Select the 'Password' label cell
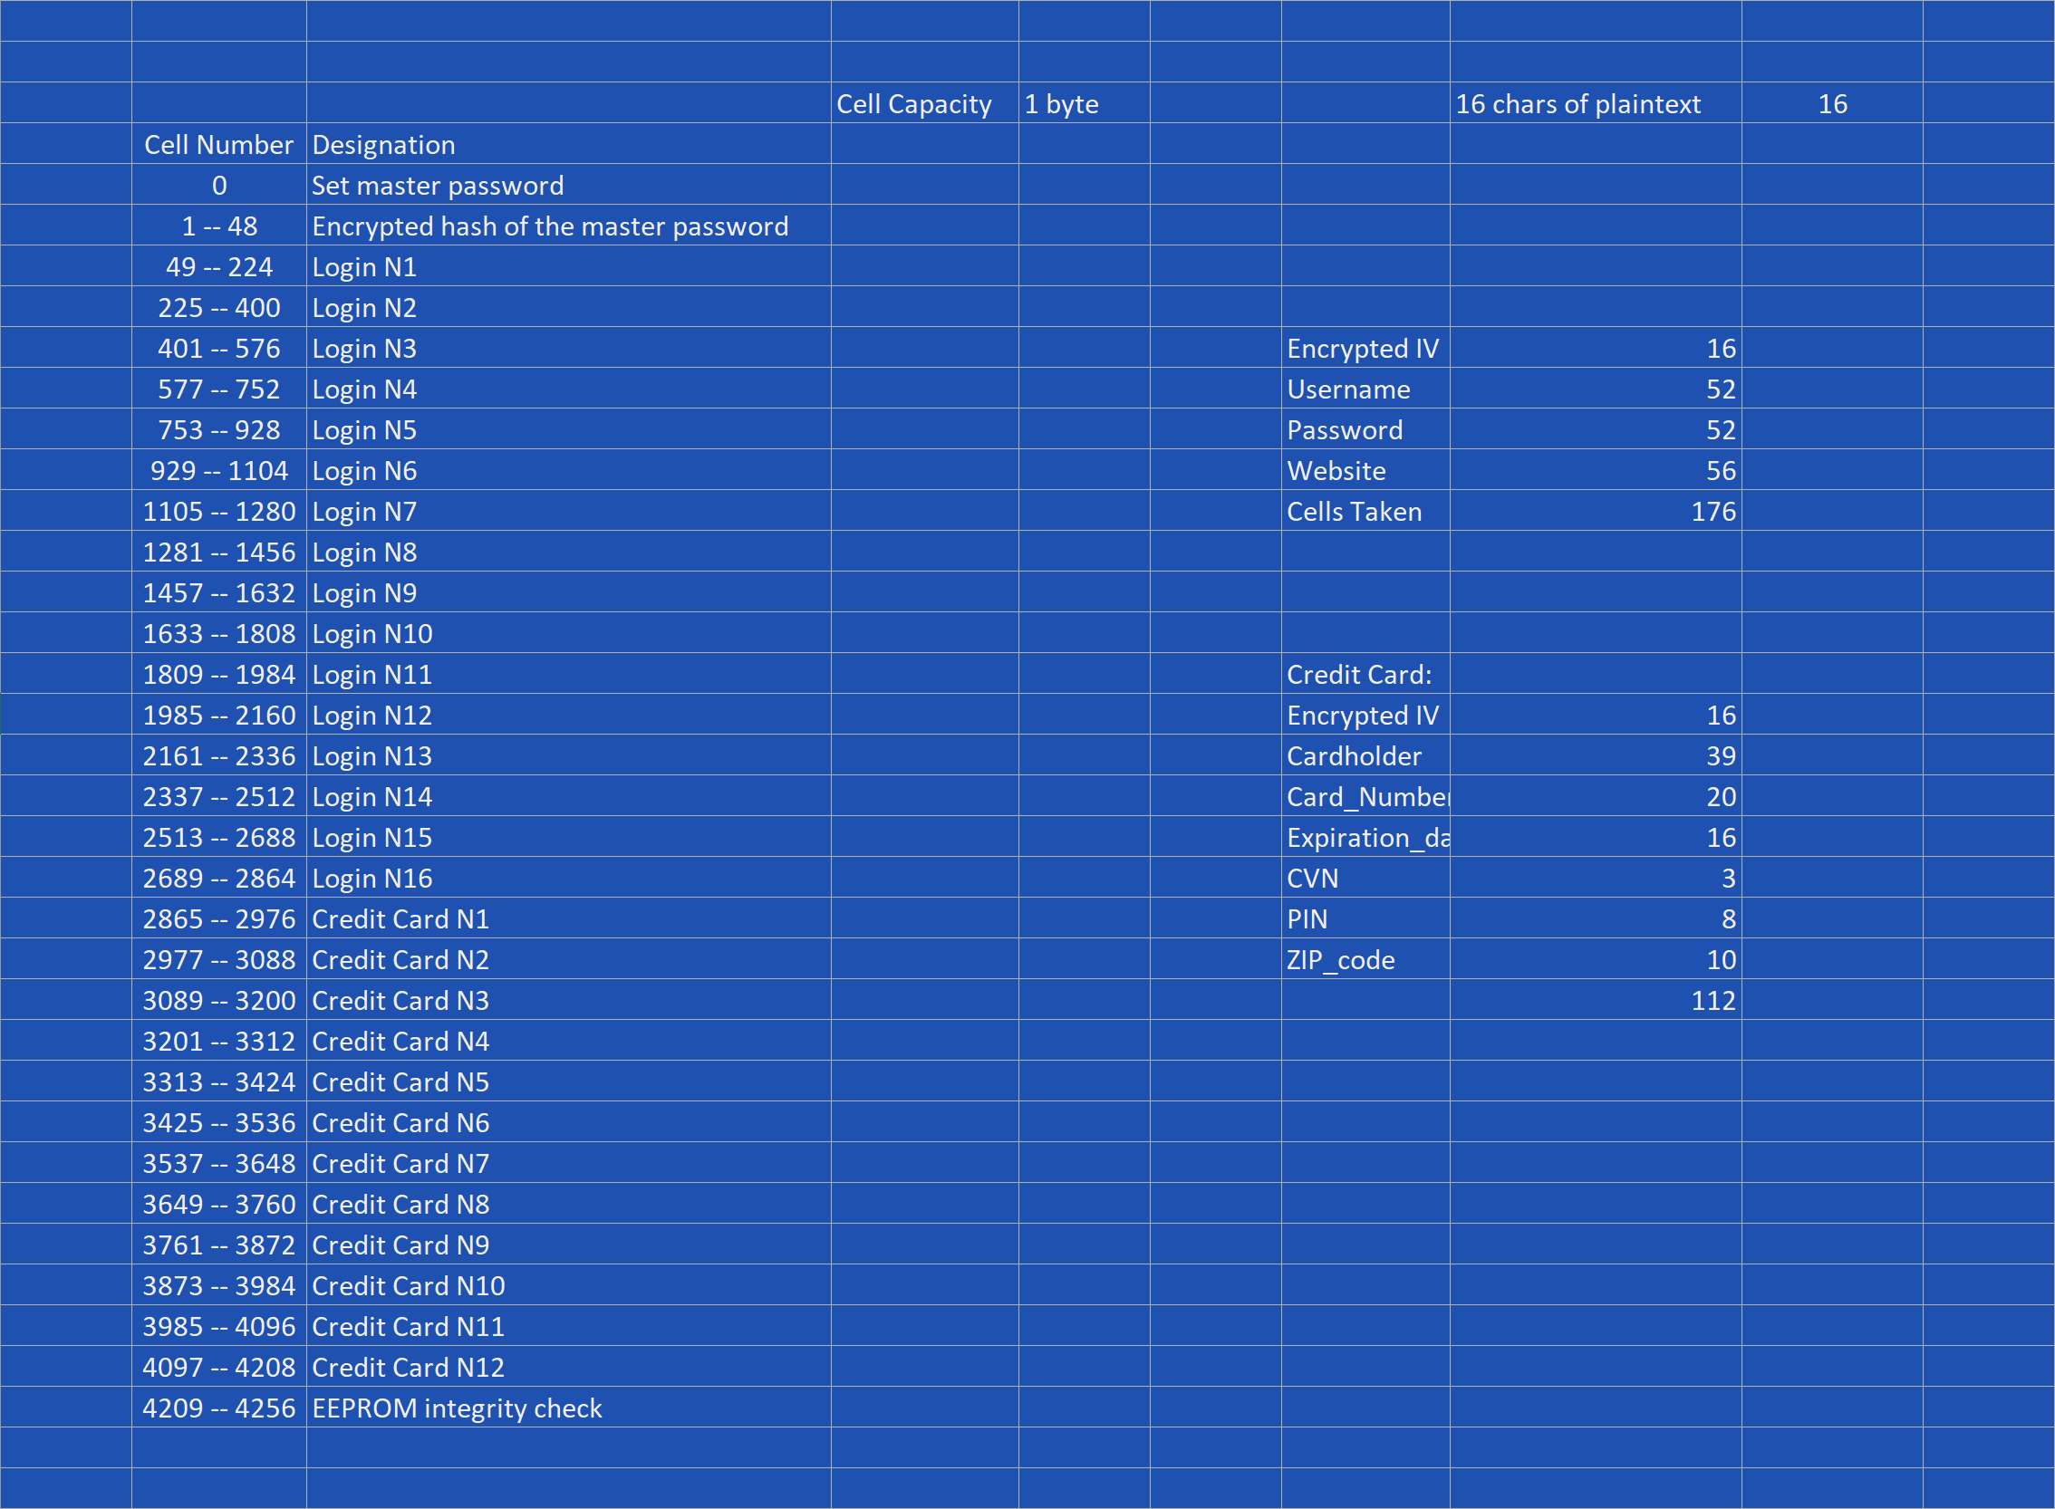 click(1365, 429)
